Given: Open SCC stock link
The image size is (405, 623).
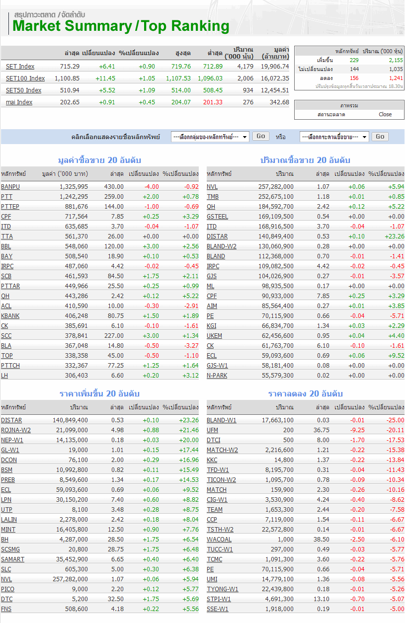Looking at the screenshot, I should 6,336.
